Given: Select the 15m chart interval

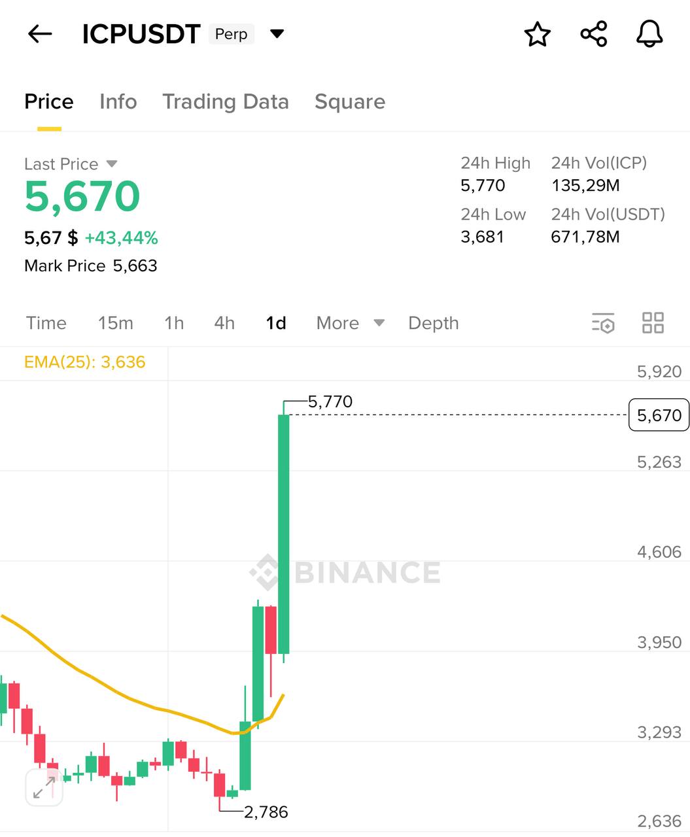Looking at the screenshot, I should pyautogui.click(x=116, y=323).
